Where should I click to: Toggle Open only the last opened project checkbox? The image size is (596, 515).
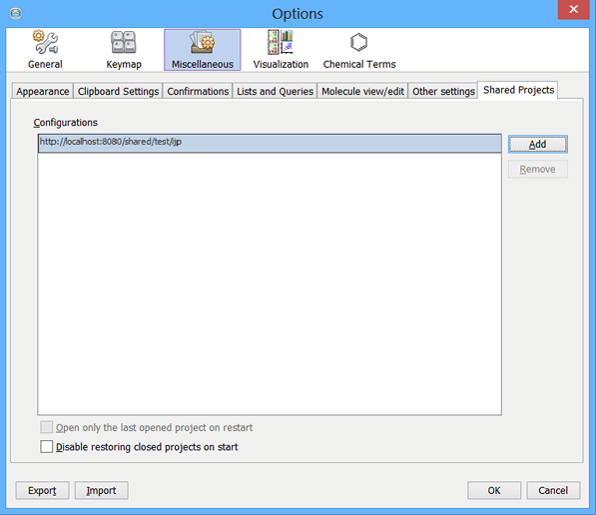click(x=47, y=427)
